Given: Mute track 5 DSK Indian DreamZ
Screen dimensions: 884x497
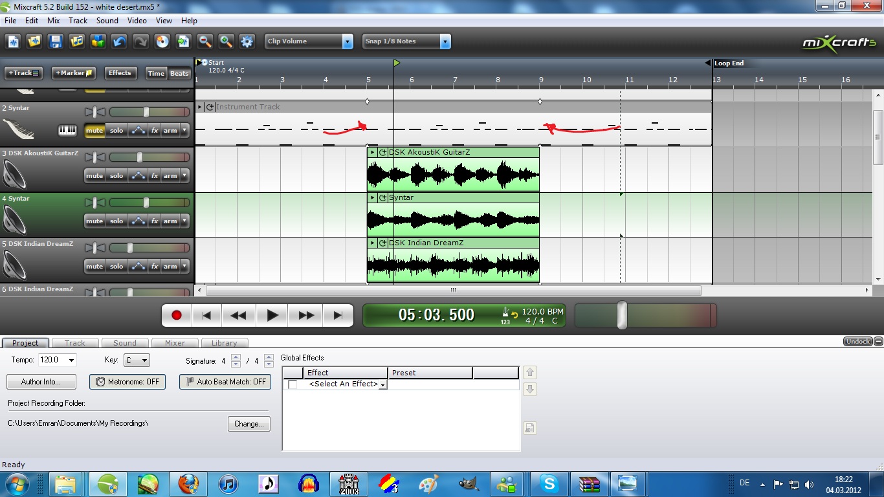Looking at the screenshot, I should (x=94, y=267).
